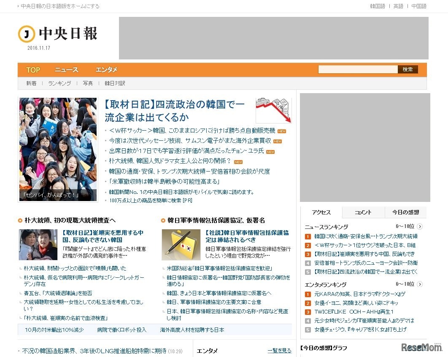The image size is (448, 357).
Task: Open 大統領聴取を延期 article
Action: click(x=84, y=305)
